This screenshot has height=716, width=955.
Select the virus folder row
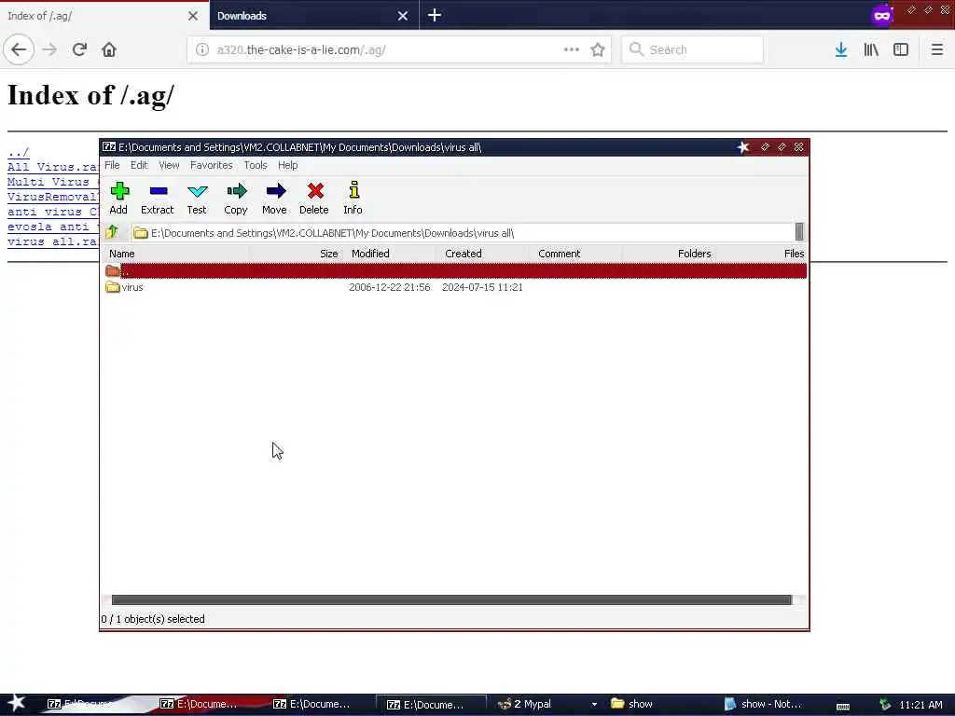(x=455, y=287)
